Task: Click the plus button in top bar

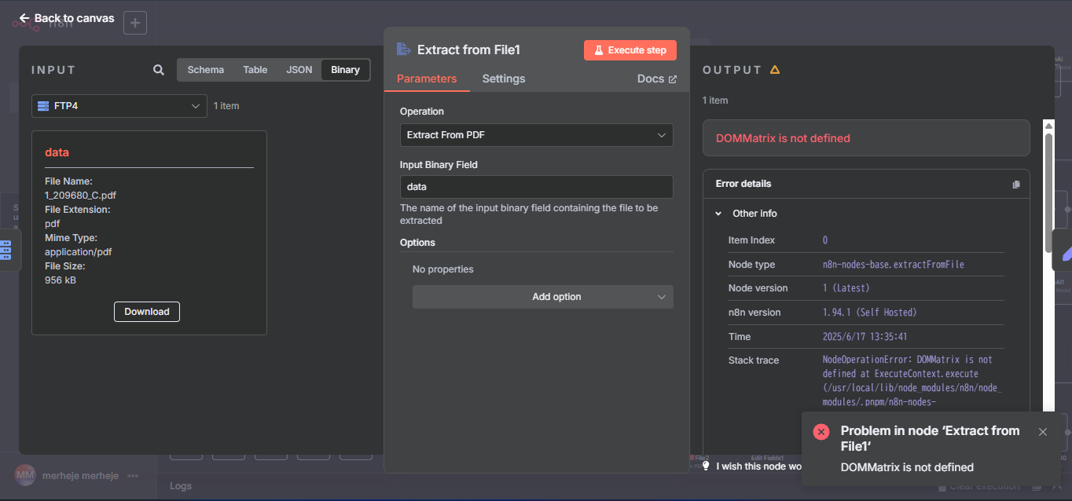Action: [x=135, y=23]
